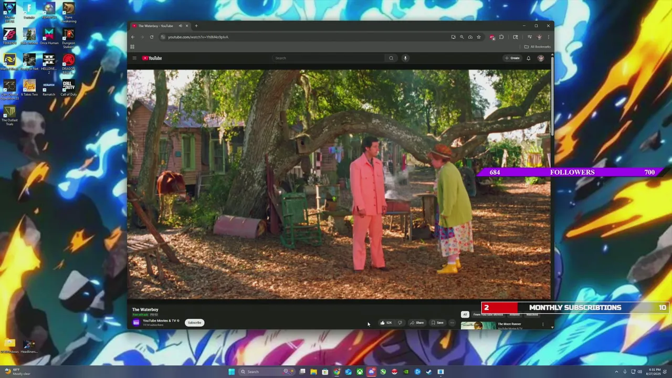Select The Waterboy browser tab
672x378 pixels.
tap(160, 26)
